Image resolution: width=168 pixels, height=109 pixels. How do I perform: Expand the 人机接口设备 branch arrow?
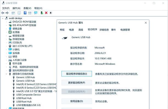(x=6, y=60)
